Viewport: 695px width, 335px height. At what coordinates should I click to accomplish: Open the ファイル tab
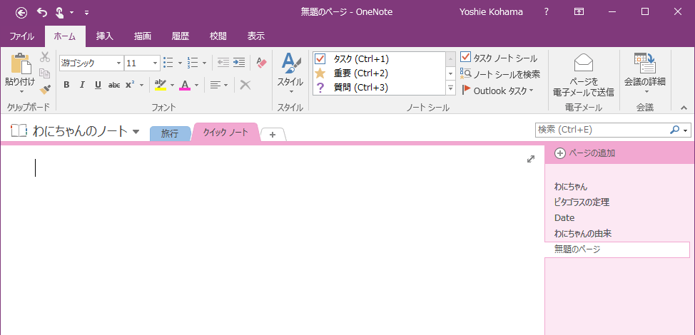click(x=21, y=37)
